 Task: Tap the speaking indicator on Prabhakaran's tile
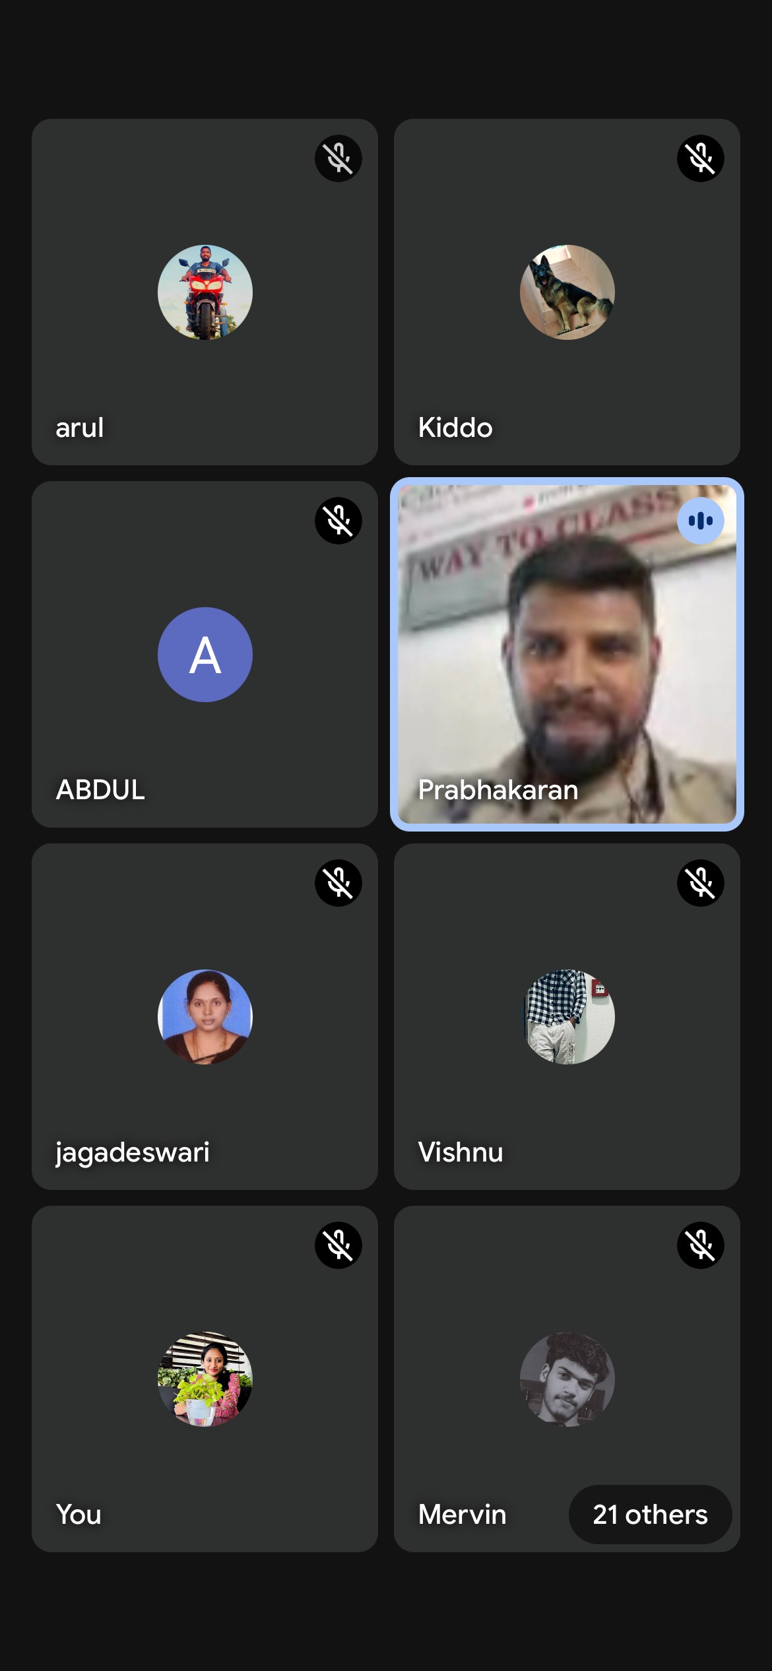click(700, 521)
